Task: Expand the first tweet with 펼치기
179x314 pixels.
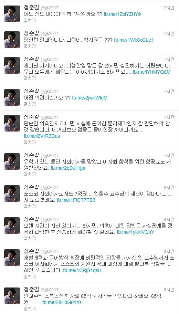Action: coord(30,21)
